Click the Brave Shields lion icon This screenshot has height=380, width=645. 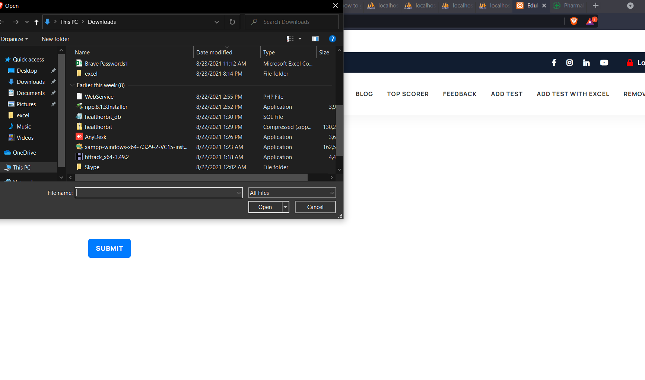pos(574,22)
